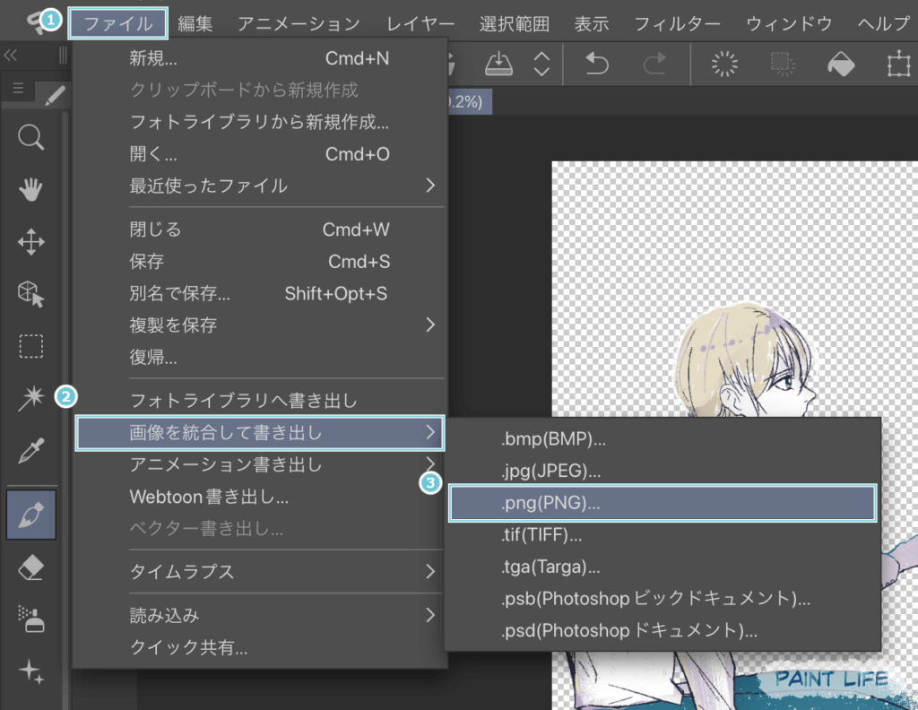Select the Auto select magic wand tool

point(31,400)
